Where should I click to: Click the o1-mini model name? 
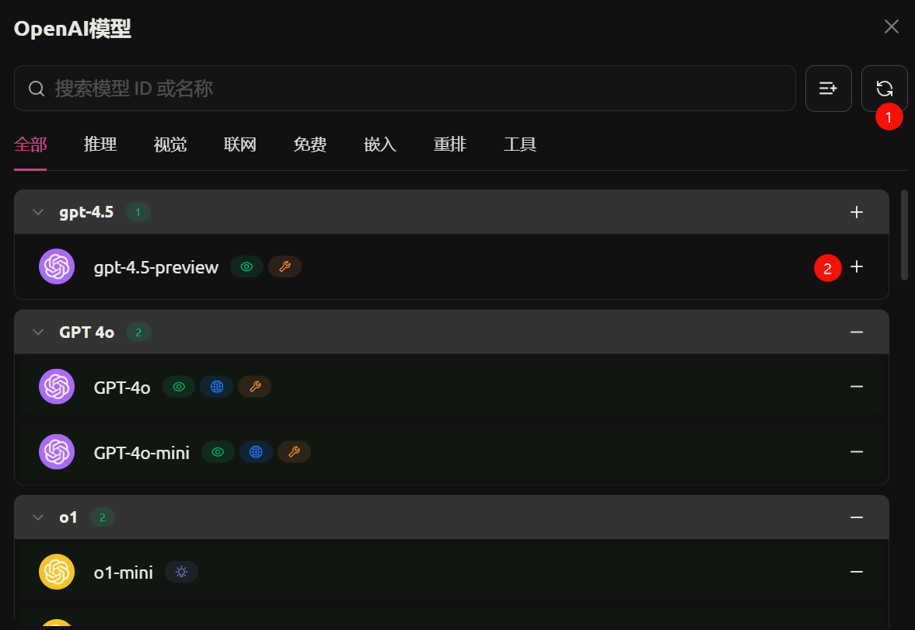[x=123, y=573]
